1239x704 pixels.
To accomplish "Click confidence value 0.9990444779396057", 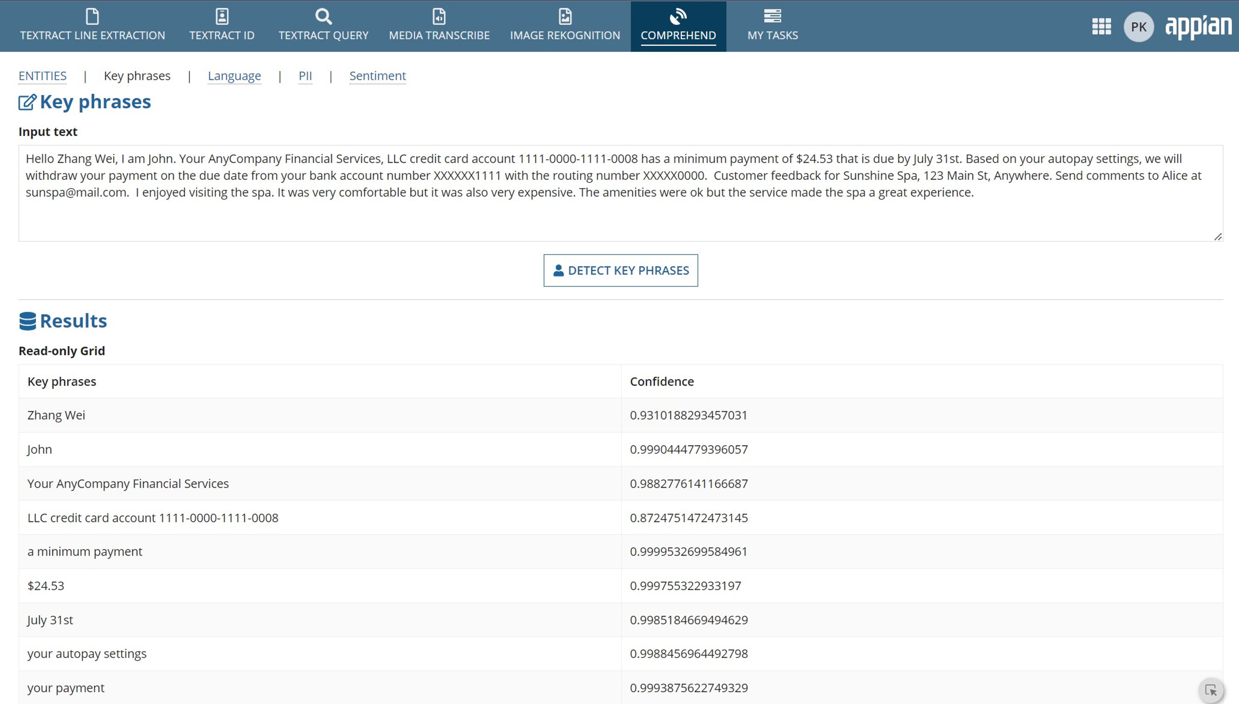I will pyautogui.click(x=689, y=449).
